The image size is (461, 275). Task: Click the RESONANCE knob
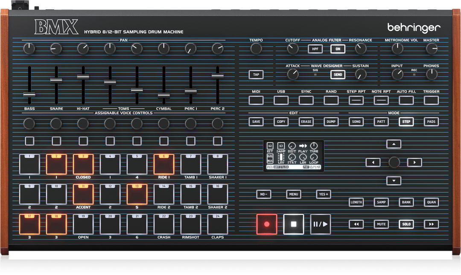tap(361, 49)
